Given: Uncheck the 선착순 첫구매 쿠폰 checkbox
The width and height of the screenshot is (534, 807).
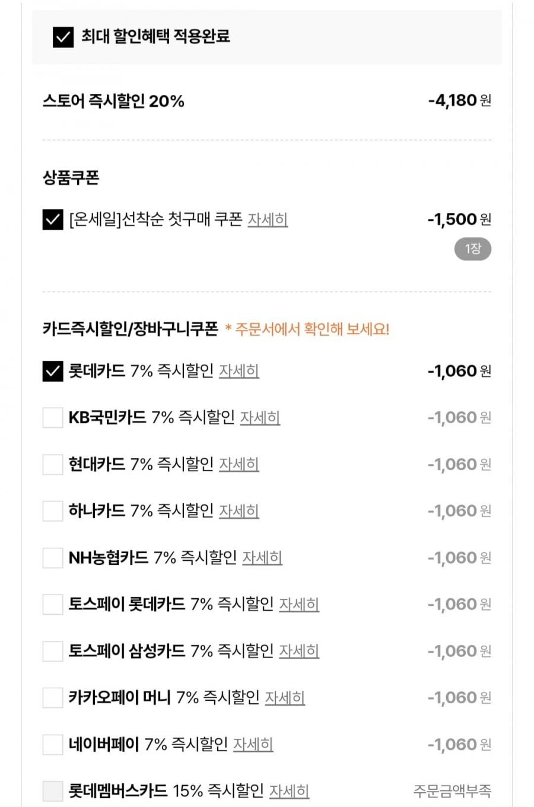Looking at the screenshot, I should 53,220.
